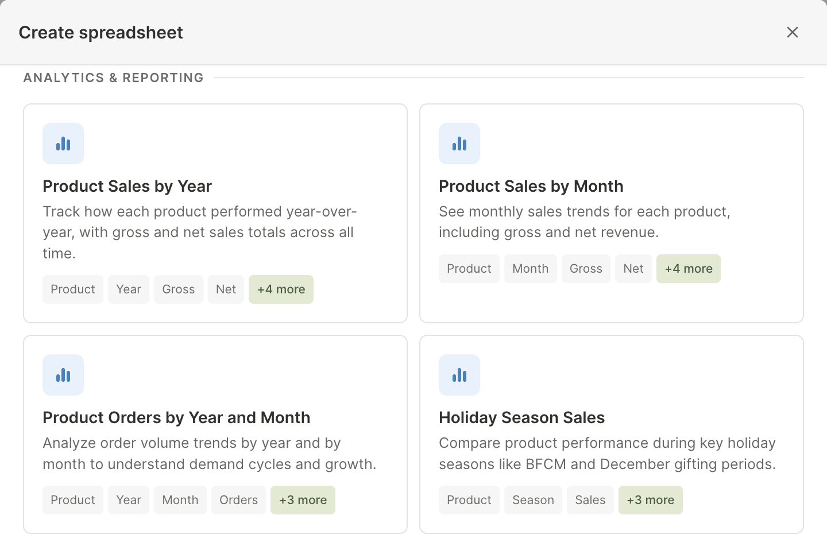Click the Product tag in Sales by Year card
Screen dimensions: 827x542
point(73,289)
